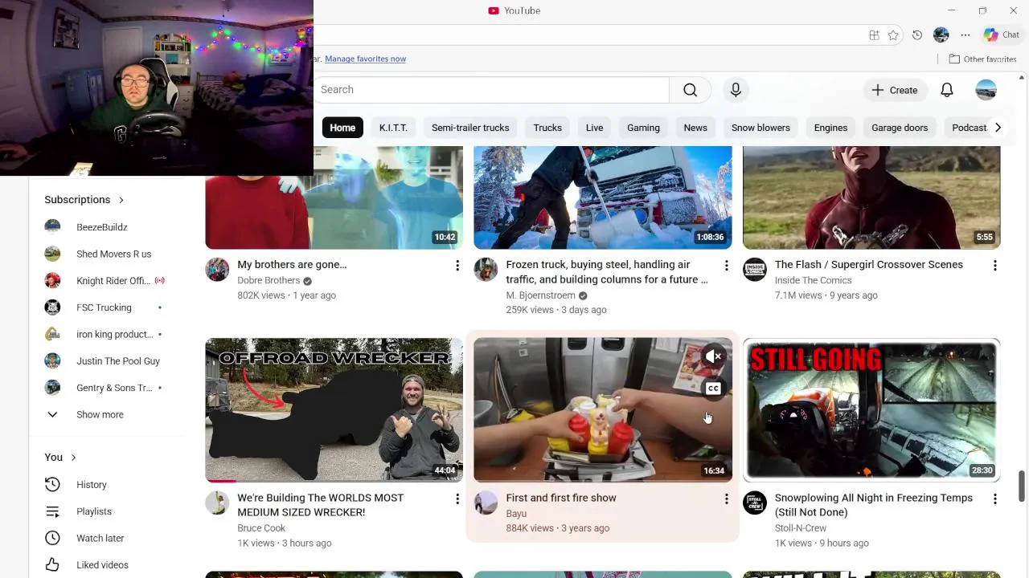The width and height of the screenshot is (1029, 578).
Task: Click the page vertical scrollbar thumb
Action: [1023, 486]
